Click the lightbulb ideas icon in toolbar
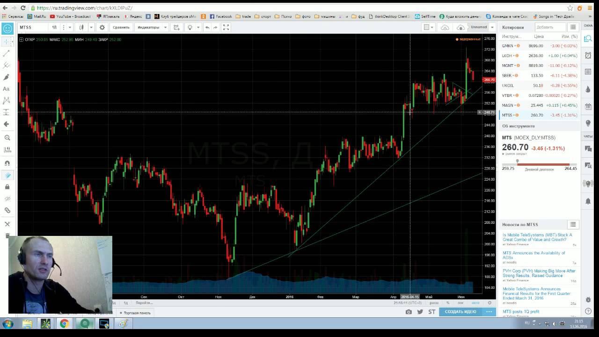Image resolution: width=599 pixels, height=337 pixels. [190, 27]
